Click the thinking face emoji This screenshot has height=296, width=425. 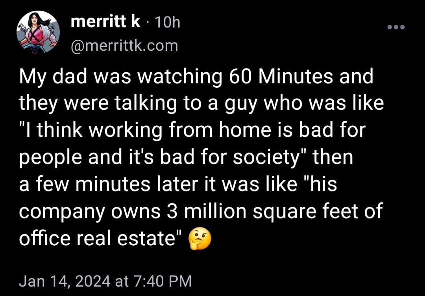pos(200,239)
